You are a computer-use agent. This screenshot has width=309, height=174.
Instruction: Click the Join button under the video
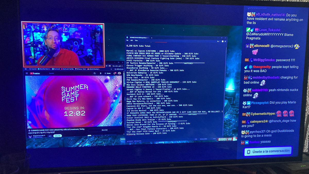50,136
